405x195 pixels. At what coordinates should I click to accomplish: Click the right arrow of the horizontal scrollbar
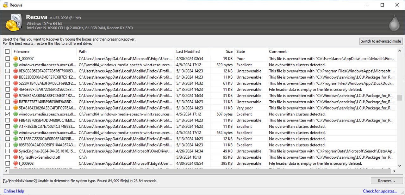coord(394,171)
